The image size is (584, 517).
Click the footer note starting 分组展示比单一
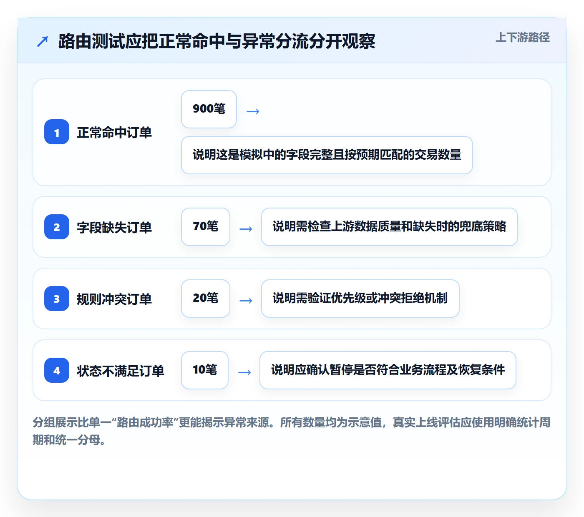[292, 431]
